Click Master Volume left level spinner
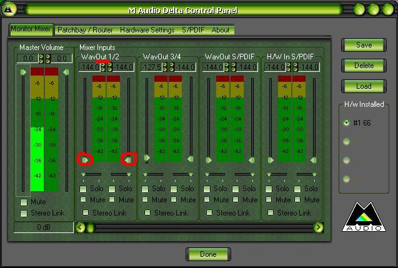 pos(41,59)
